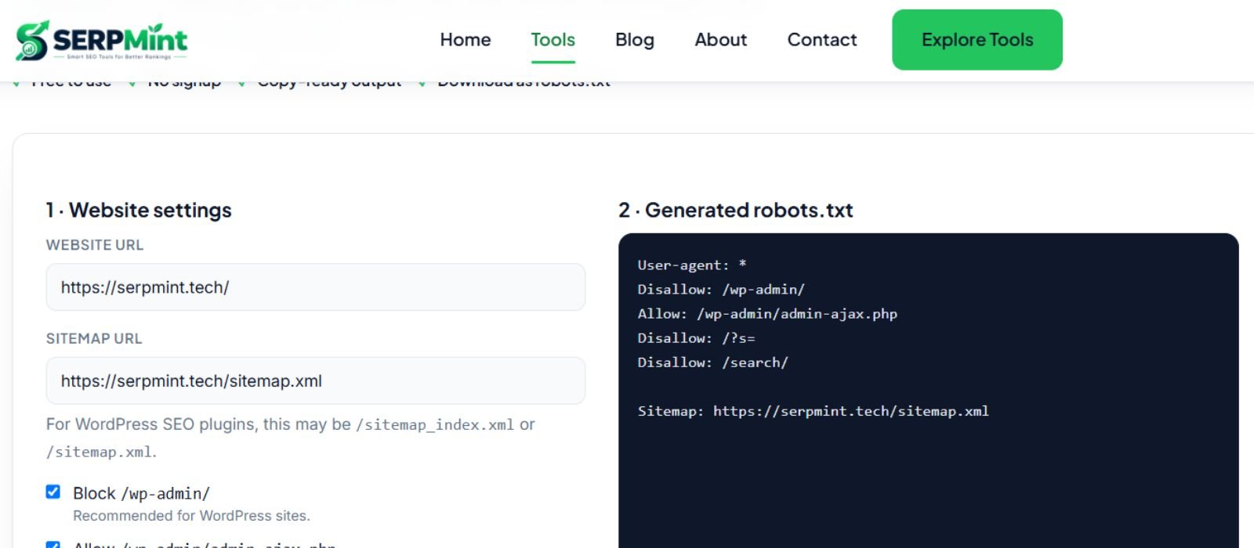
Task: Uncheck the Block /wp-admin/ checkbox
Action: coord(53,492)
